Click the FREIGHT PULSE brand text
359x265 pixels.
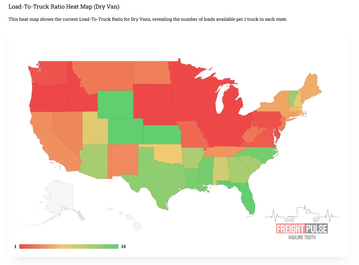(x=302, y=229)
